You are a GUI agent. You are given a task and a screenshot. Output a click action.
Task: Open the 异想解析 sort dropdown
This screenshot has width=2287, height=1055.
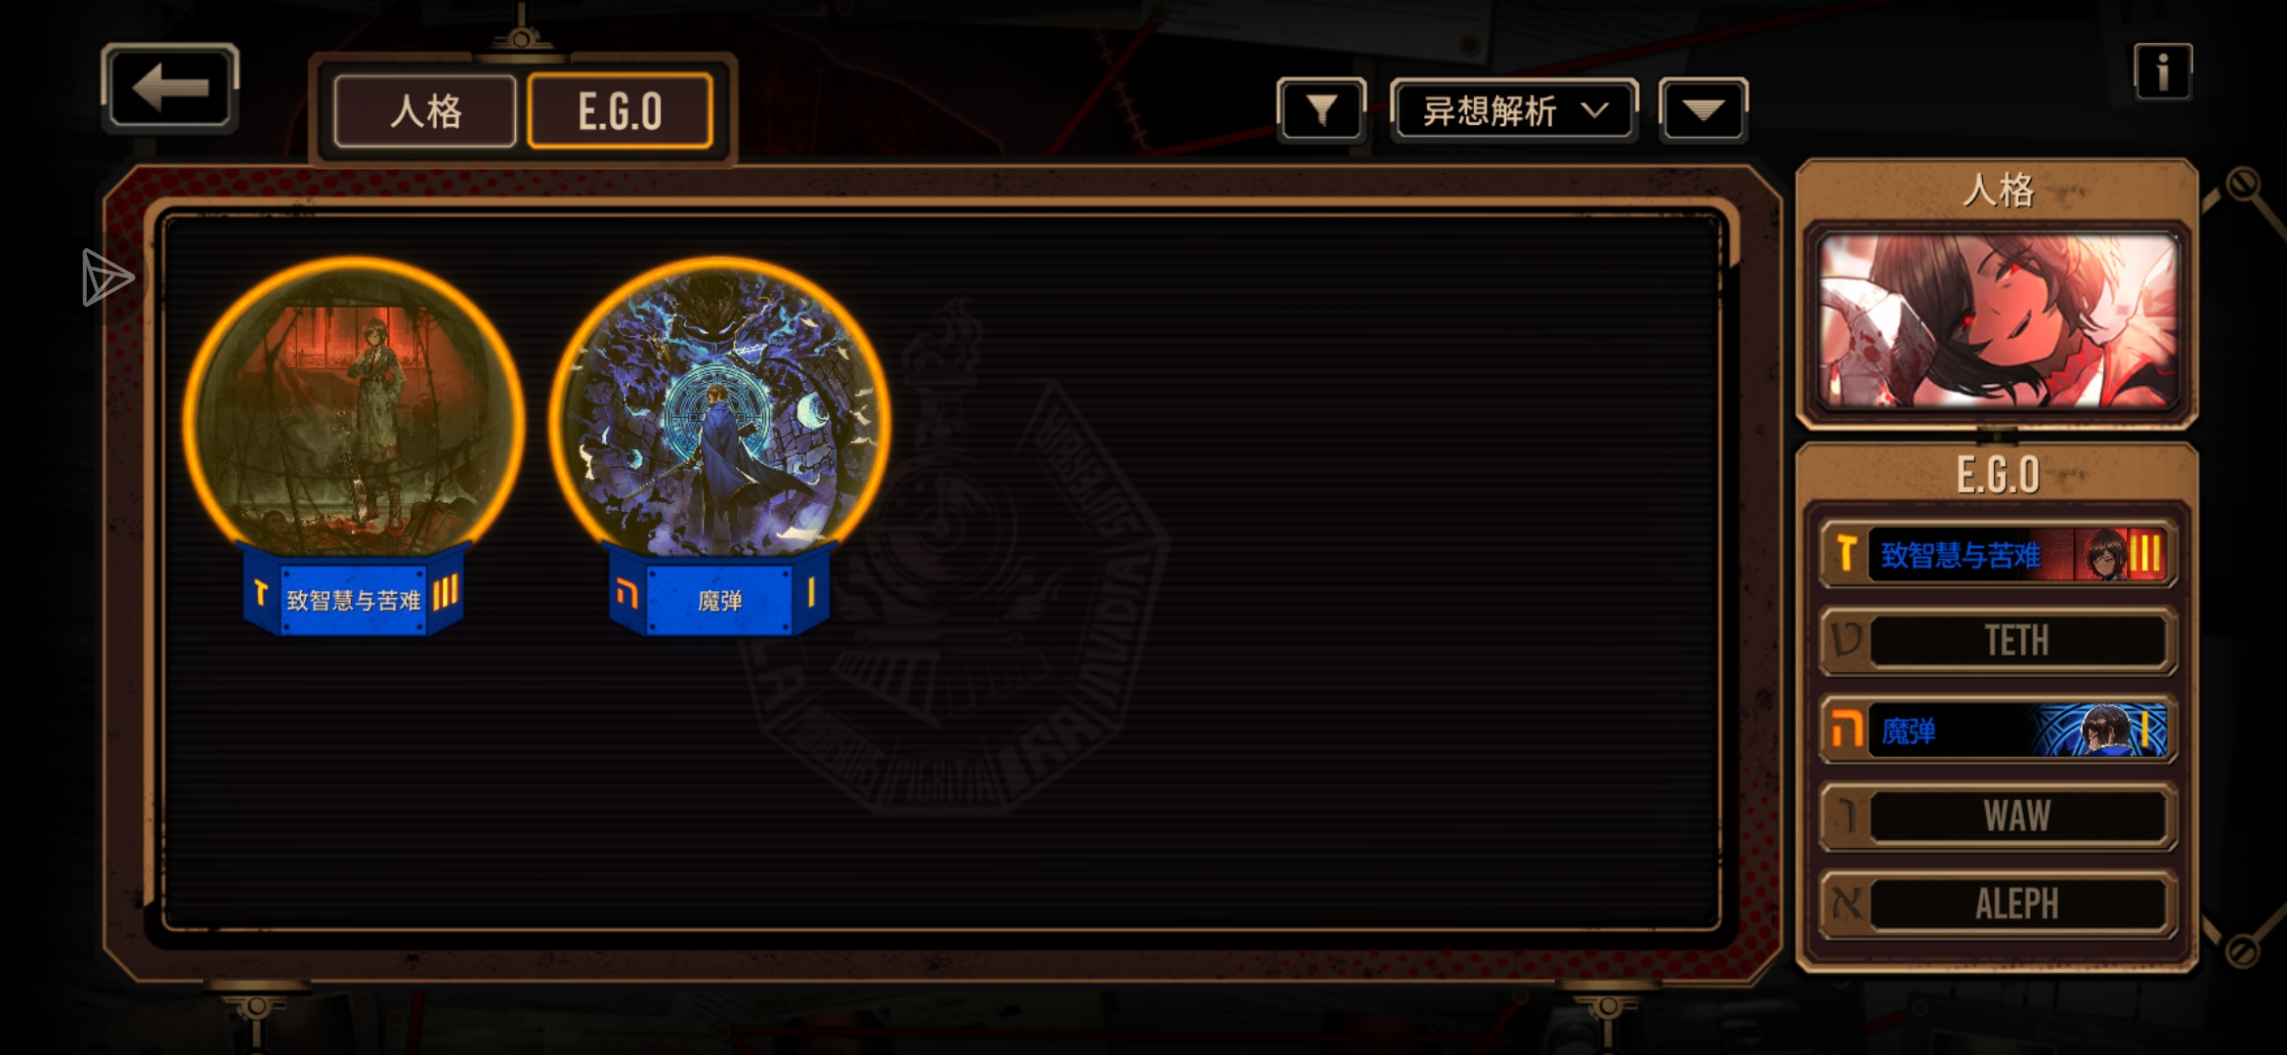[1514, 110]
